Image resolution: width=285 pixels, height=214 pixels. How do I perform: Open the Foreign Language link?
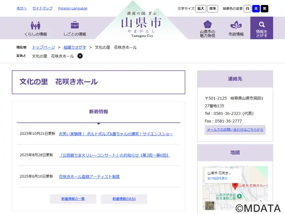[x=73, y=9]
